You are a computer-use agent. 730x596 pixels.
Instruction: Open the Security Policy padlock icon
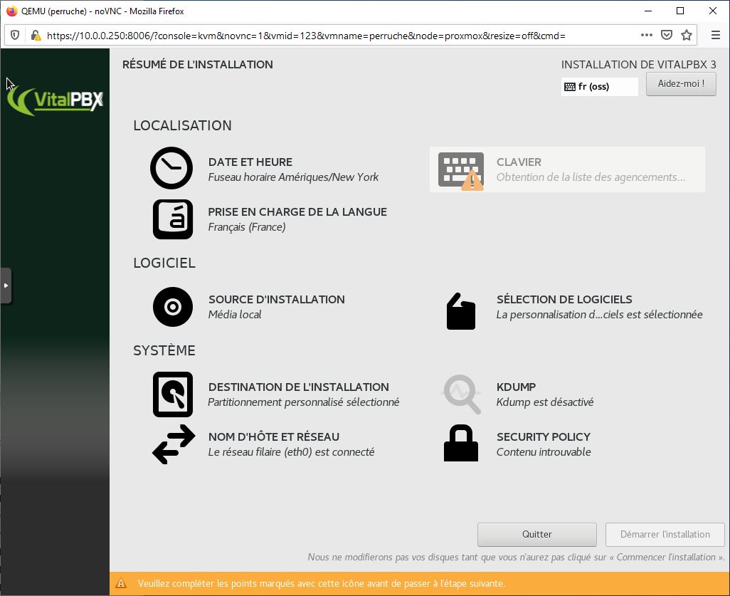click(x=461, y=443)
